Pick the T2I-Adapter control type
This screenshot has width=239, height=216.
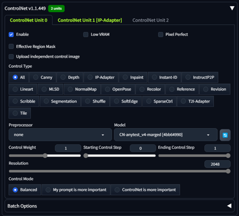(195, 101)
